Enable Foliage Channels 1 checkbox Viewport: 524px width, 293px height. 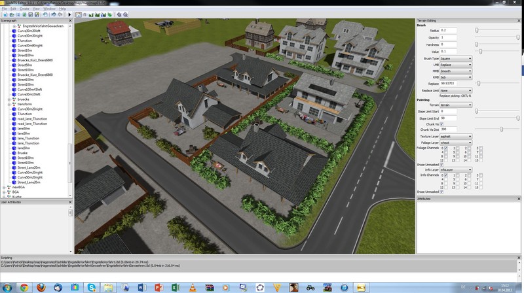(x=457, y=148)
